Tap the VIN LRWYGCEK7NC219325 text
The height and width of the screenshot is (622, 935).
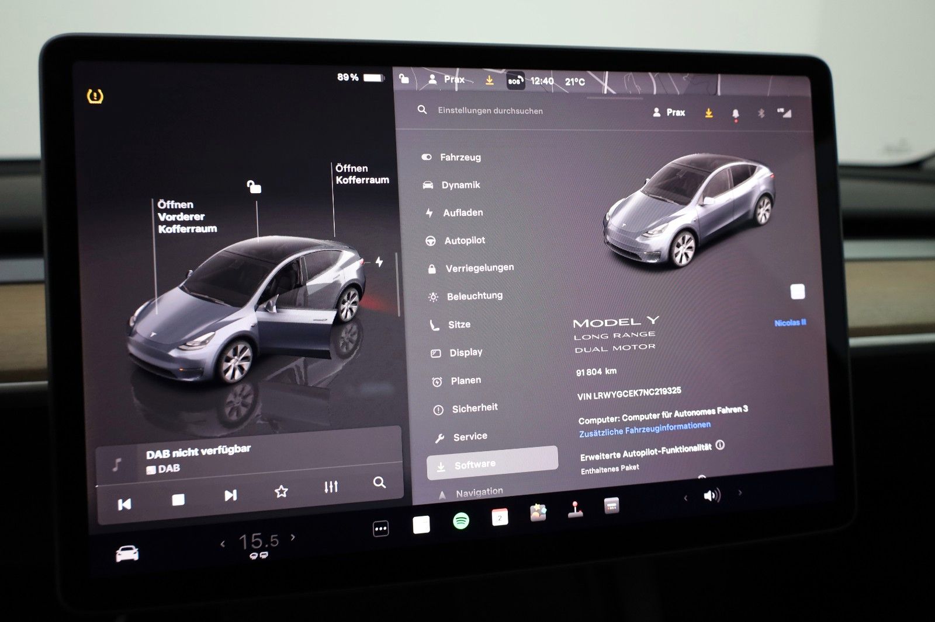pos(629,393)
